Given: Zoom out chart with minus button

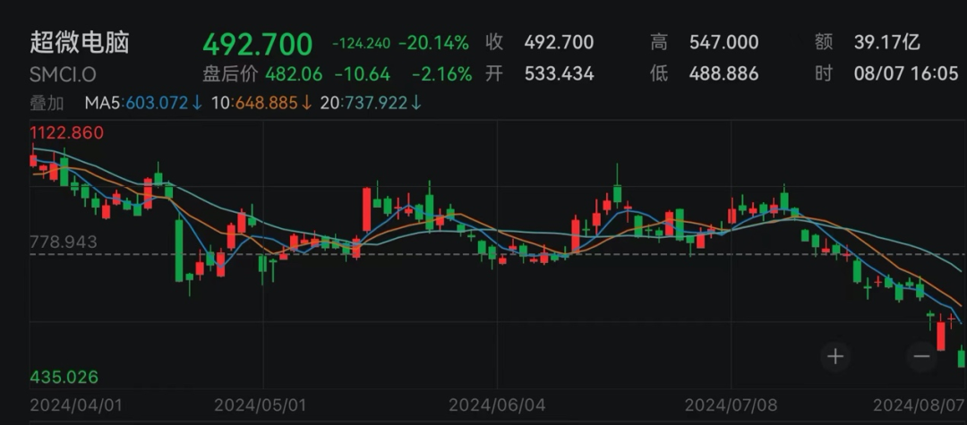Looking at the screenshot, I should click(x=921, y=357).
